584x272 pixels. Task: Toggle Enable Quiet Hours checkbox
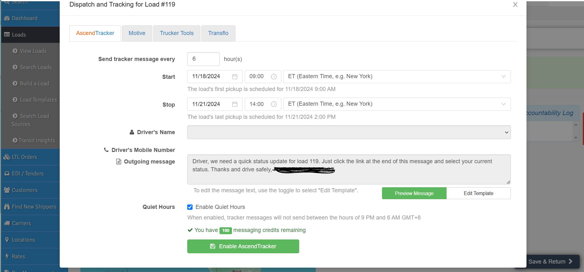[190, 207]
